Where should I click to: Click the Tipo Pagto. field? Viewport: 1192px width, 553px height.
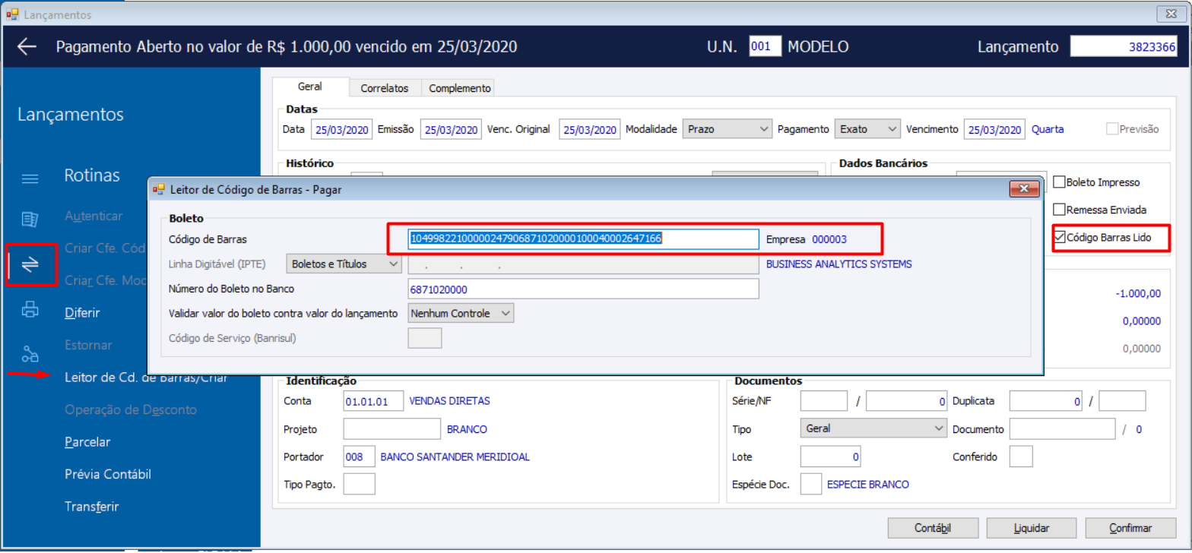(360, 484)
